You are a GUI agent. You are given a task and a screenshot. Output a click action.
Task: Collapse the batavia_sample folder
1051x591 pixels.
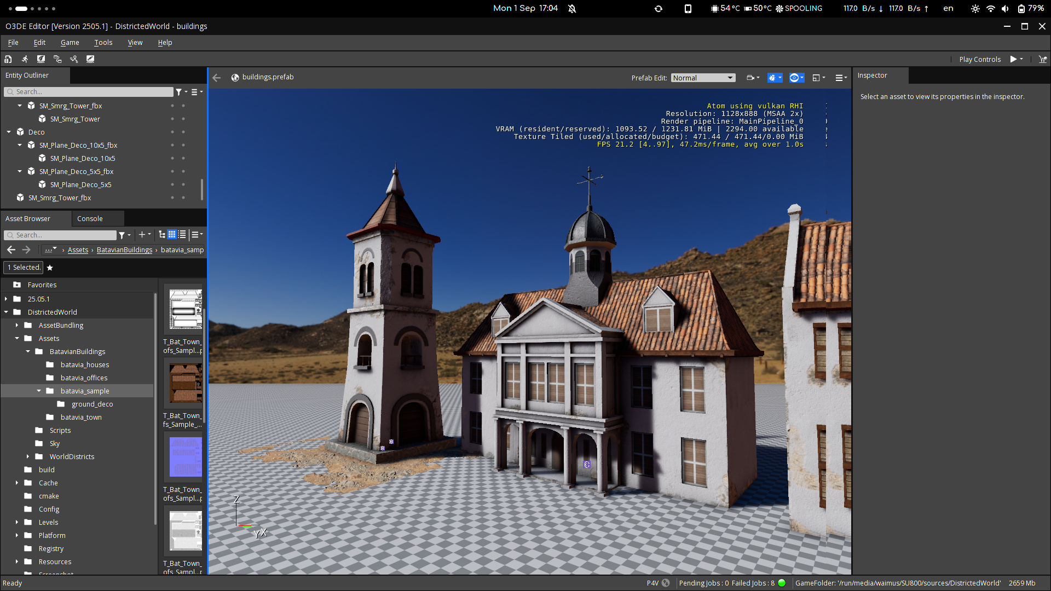tap(39, 391)
